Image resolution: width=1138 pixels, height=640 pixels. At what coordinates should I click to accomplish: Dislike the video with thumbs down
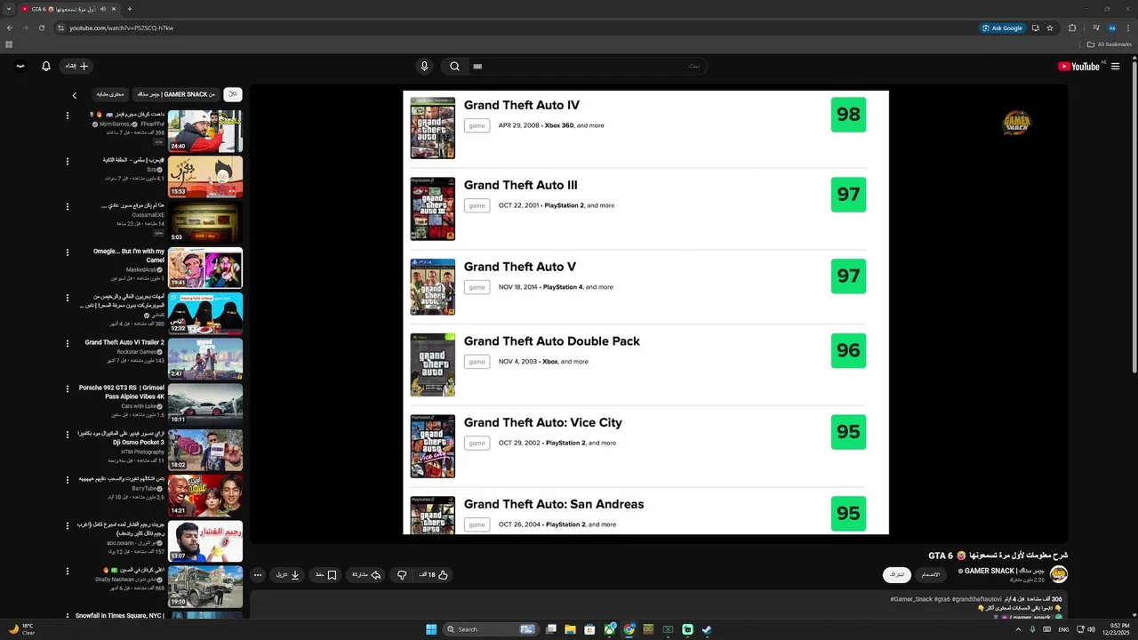[402, 575]
